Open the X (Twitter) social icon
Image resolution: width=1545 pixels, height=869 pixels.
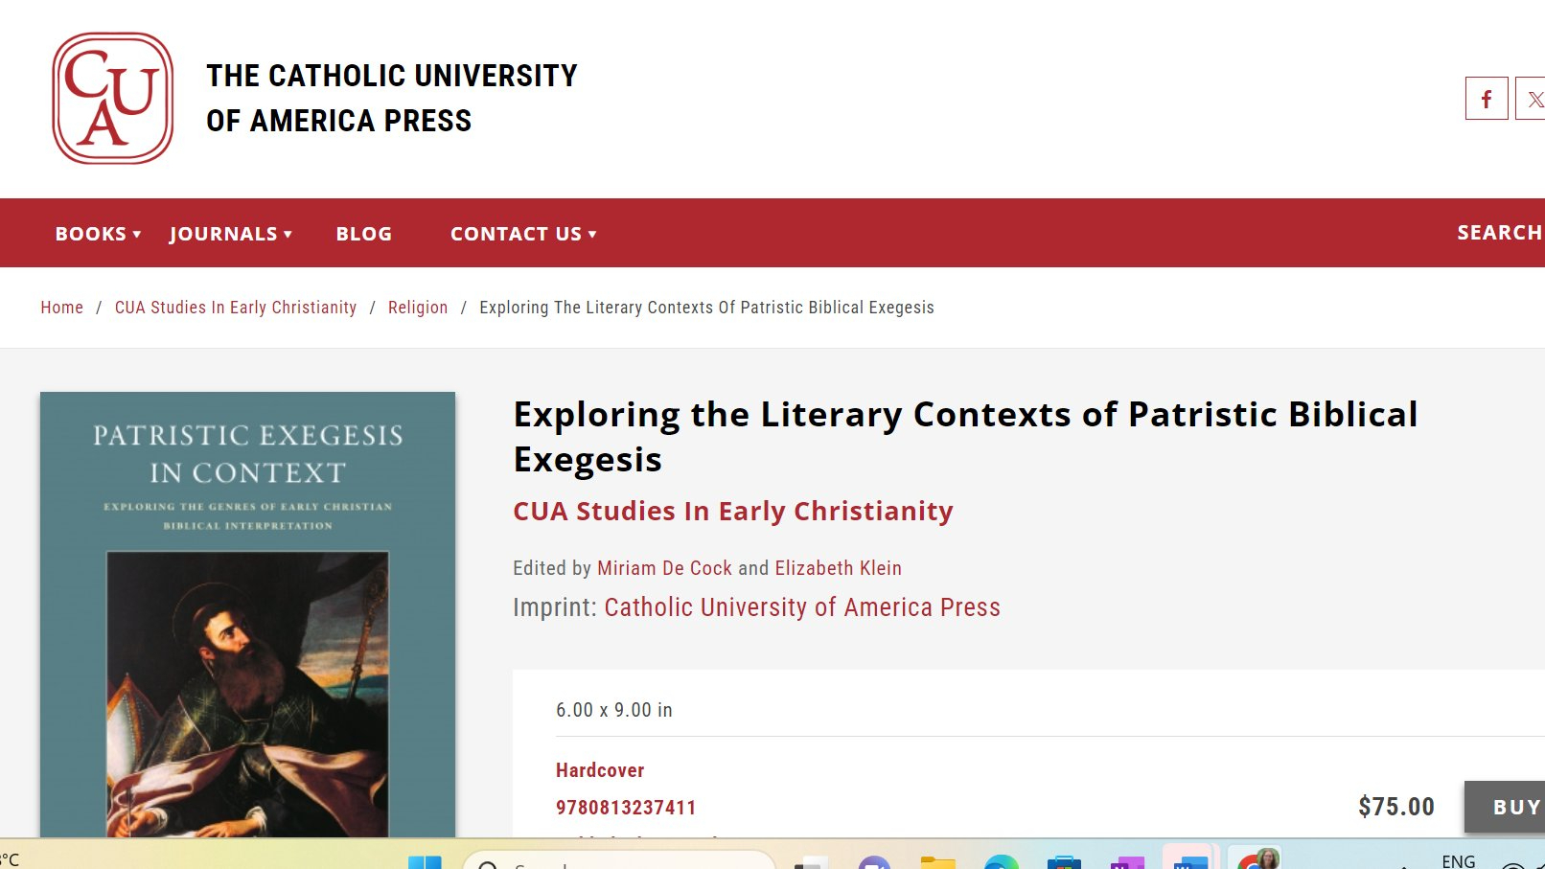pyautogui.click(x=1533, y=99)
